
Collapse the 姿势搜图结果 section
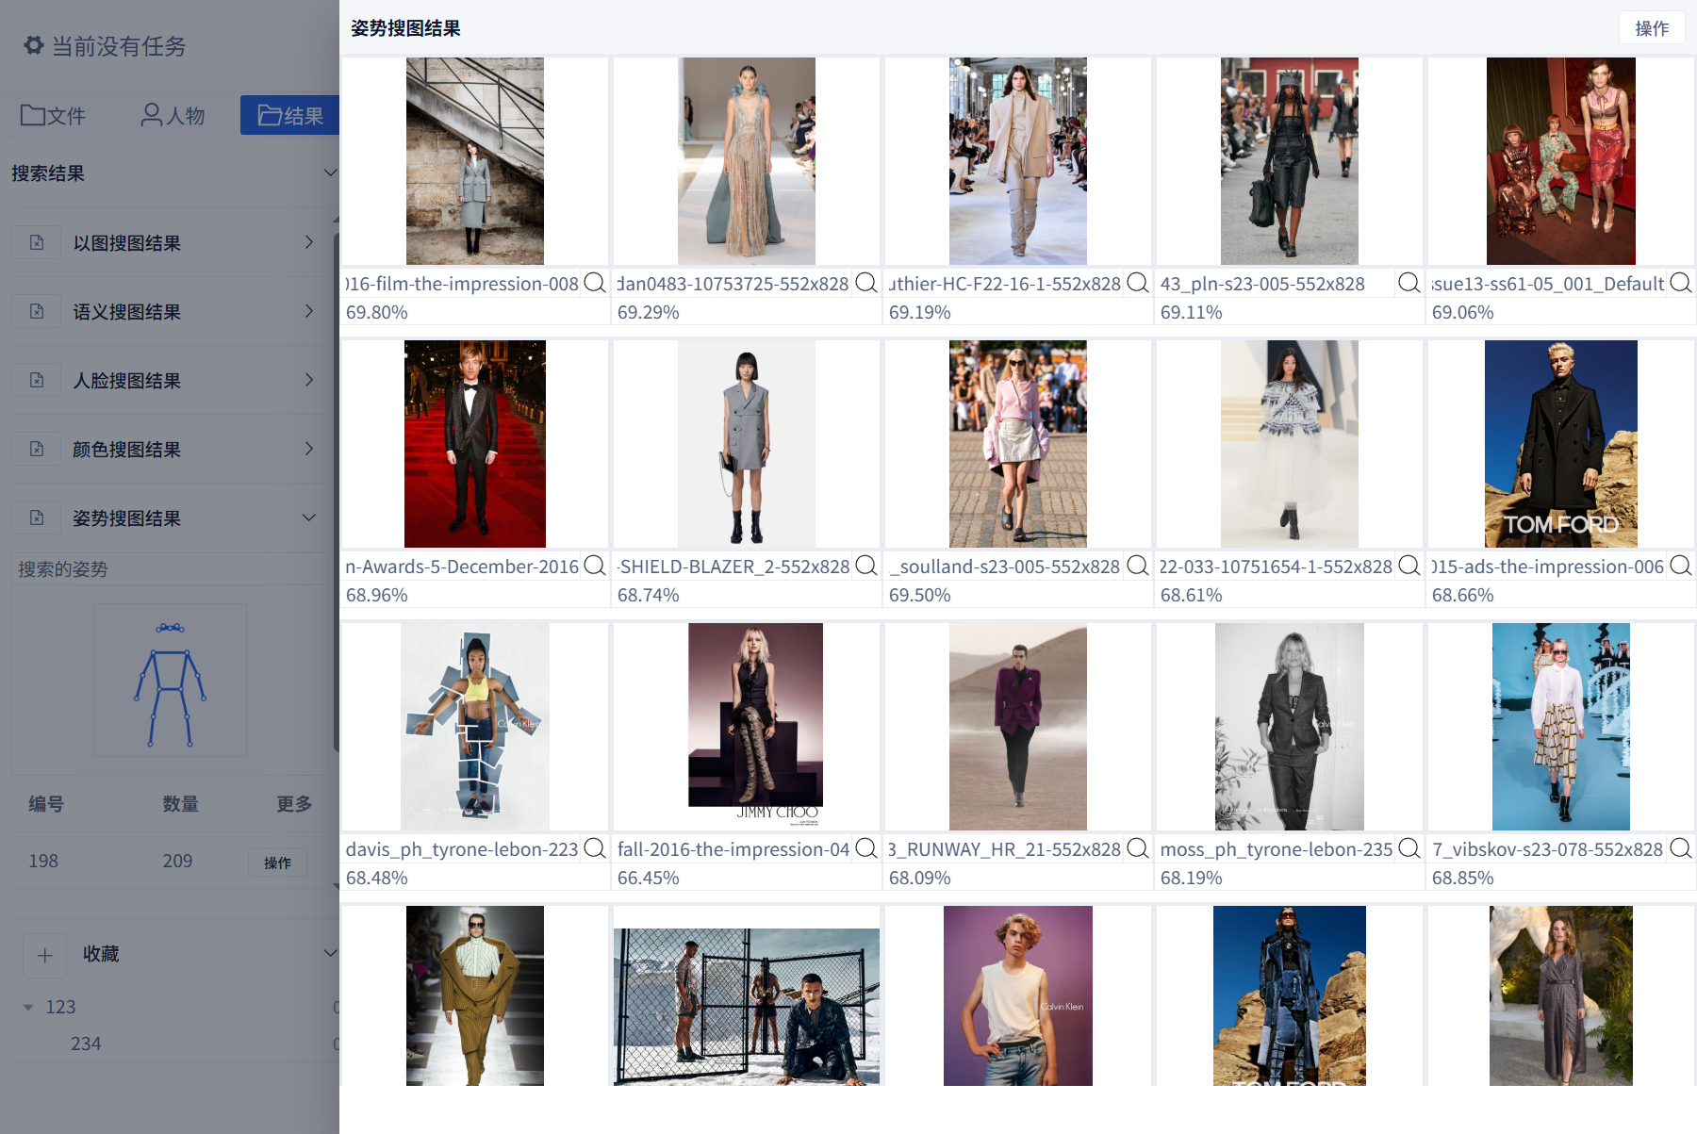308,518
